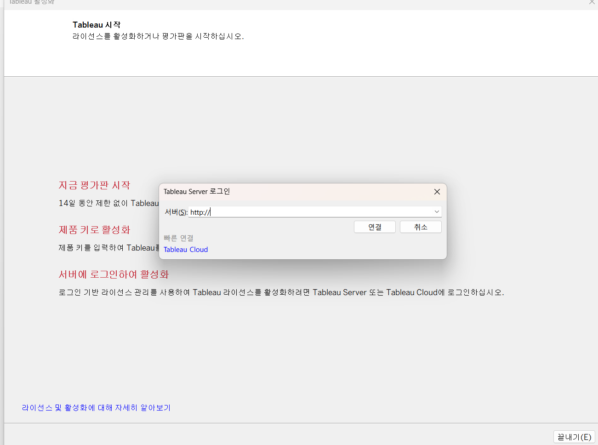This screenshot has height=445, width=598.
Task: Click the 서버(S): label
Action: 176,212
